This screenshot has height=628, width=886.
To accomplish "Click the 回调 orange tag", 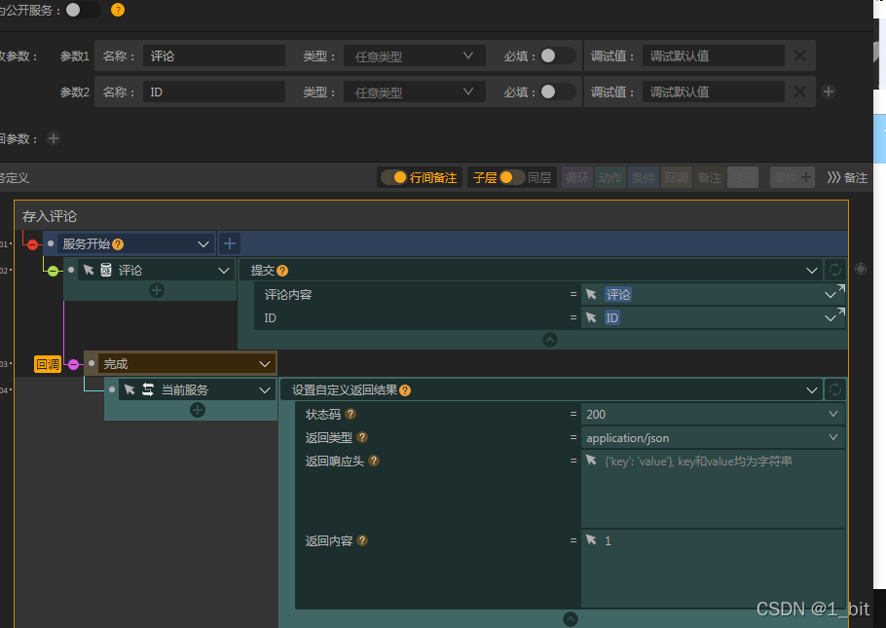I will [x=48, y=364].
